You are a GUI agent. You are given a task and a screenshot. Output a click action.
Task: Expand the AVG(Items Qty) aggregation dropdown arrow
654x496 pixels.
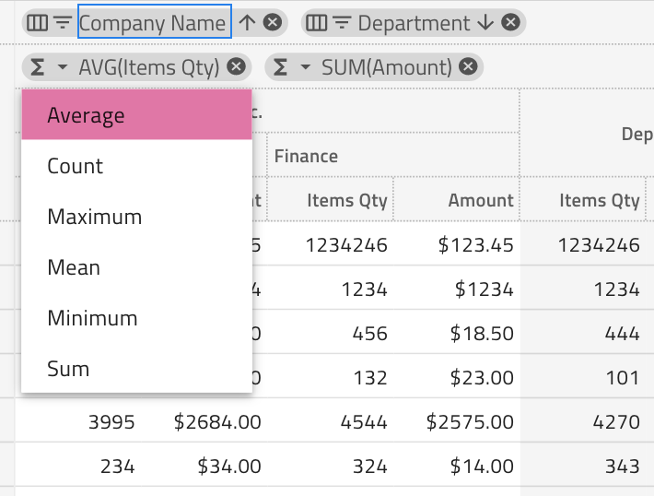(62, 67)
